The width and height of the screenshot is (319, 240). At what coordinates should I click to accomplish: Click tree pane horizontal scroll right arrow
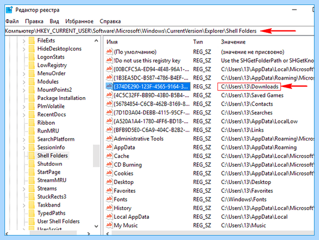pyautogui.click(x=88, y=234)
